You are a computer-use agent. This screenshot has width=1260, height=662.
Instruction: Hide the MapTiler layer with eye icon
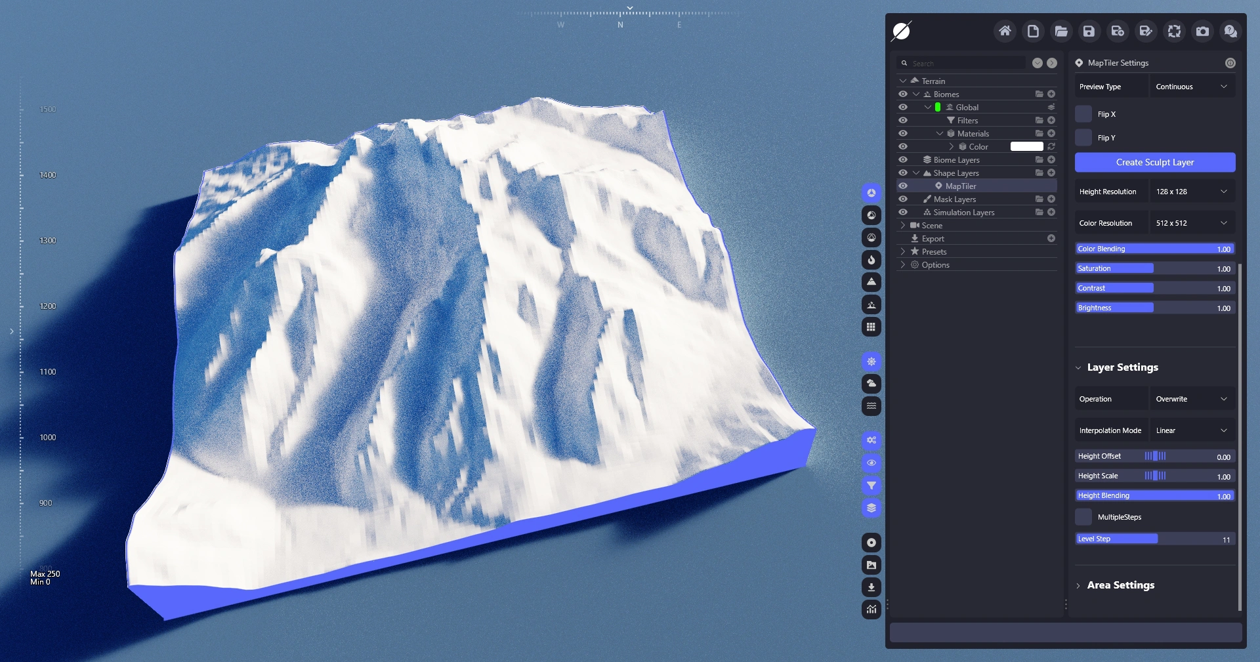[x=903, y=186]
